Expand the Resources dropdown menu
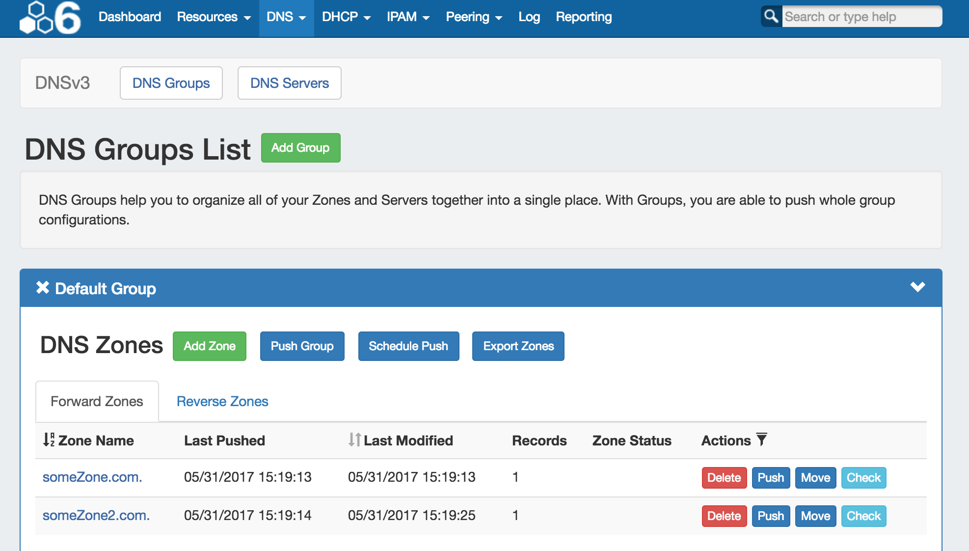Viewport: 969px width, 551px height. click(214, 17)
